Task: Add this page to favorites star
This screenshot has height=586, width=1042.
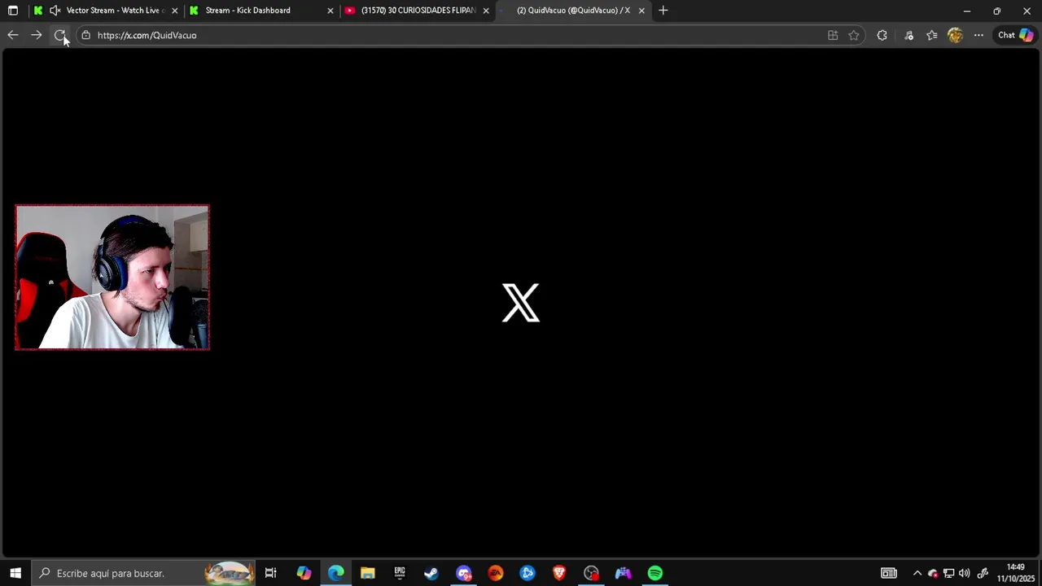Action: (x=853, y=35)
